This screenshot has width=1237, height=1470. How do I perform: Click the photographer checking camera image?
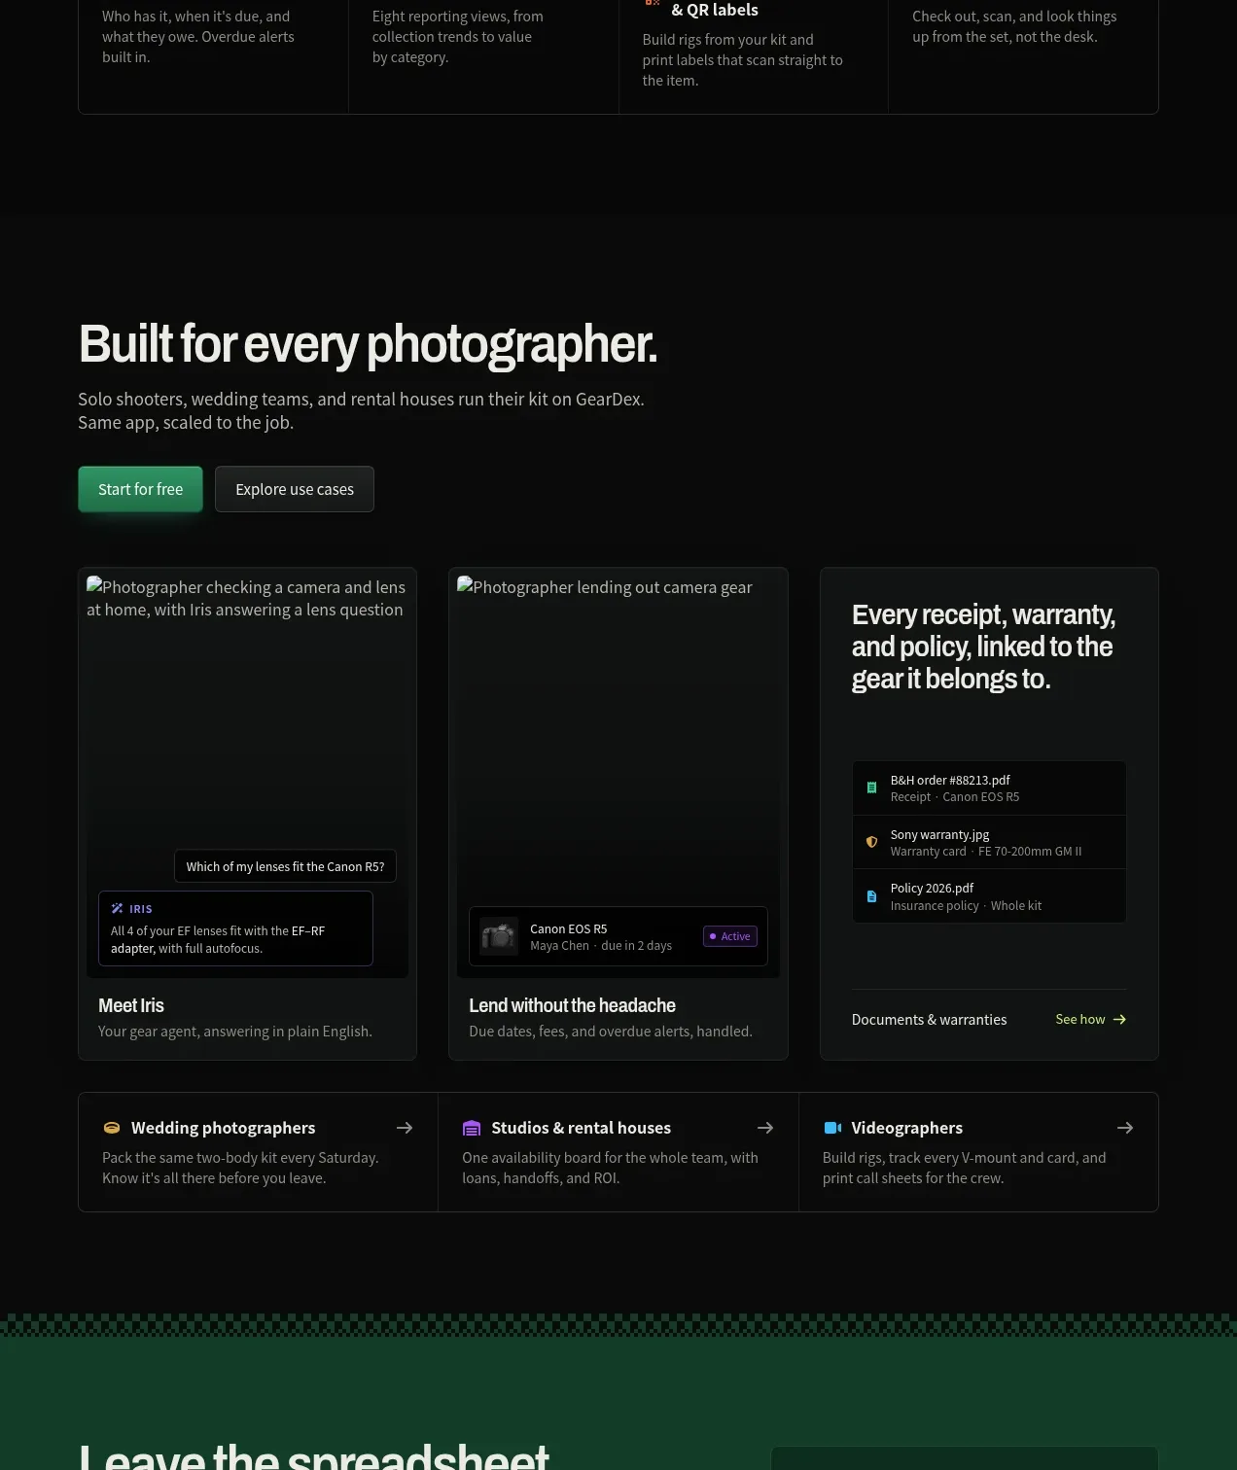tap(247, 776)
